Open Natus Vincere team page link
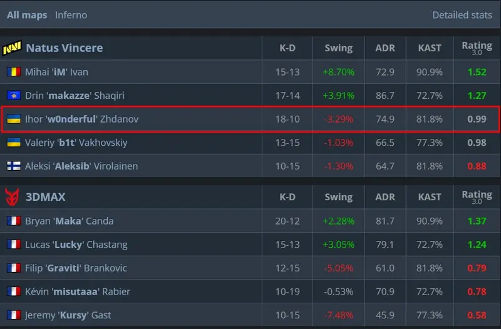 (x=65, y=48)
